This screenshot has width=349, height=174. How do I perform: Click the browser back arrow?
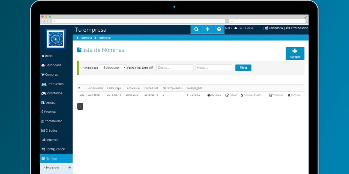click(44, 21)
